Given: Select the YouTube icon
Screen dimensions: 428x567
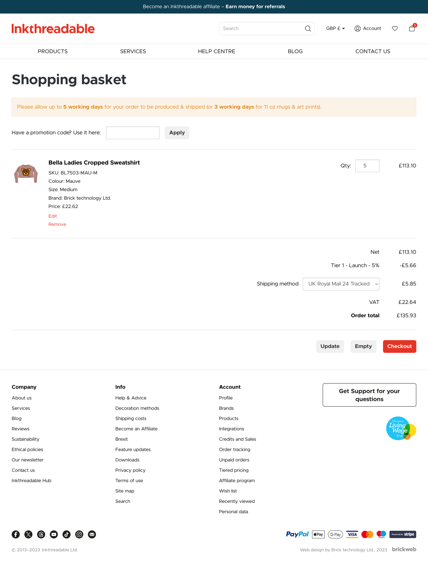Looking at the screenshot, I should coord(54,534).
